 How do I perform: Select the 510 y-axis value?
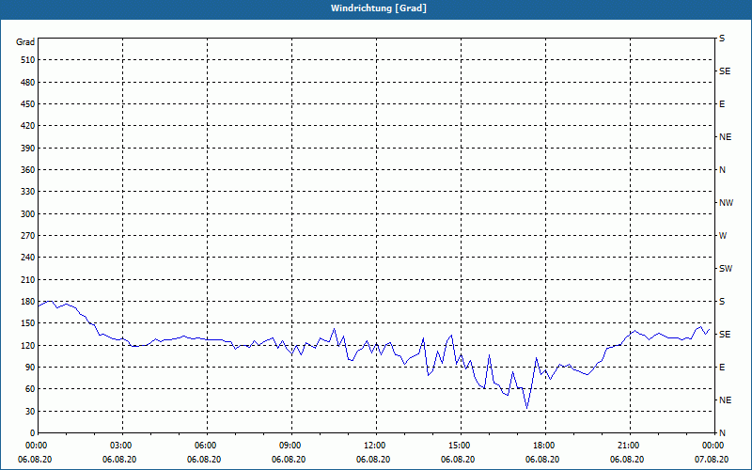pos(28,60)
